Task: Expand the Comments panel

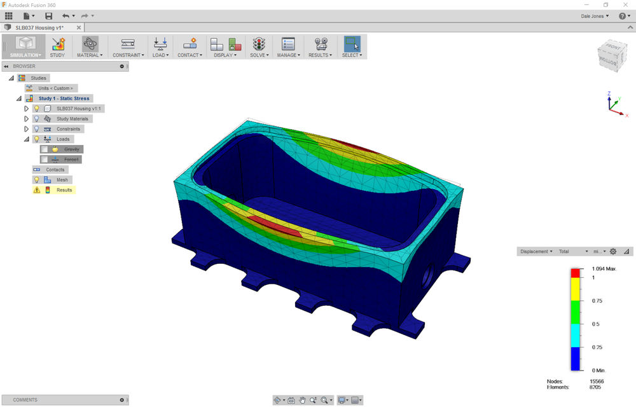Action: click(x=121, y=400)
